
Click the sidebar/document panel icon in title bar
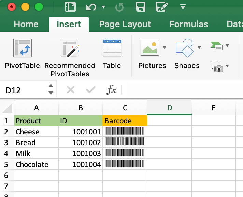[x=70, y=7]
